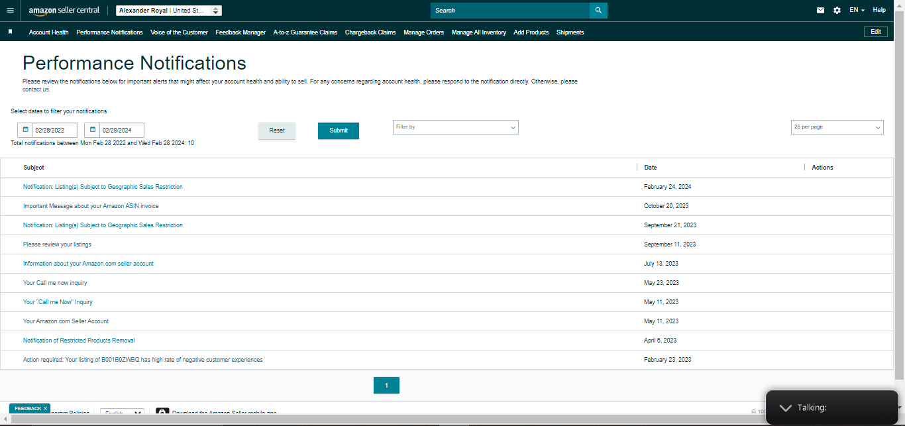This screenshot has width=905, height=426.
Task: Open the mail messages icon
Action: tap(821, 11)
